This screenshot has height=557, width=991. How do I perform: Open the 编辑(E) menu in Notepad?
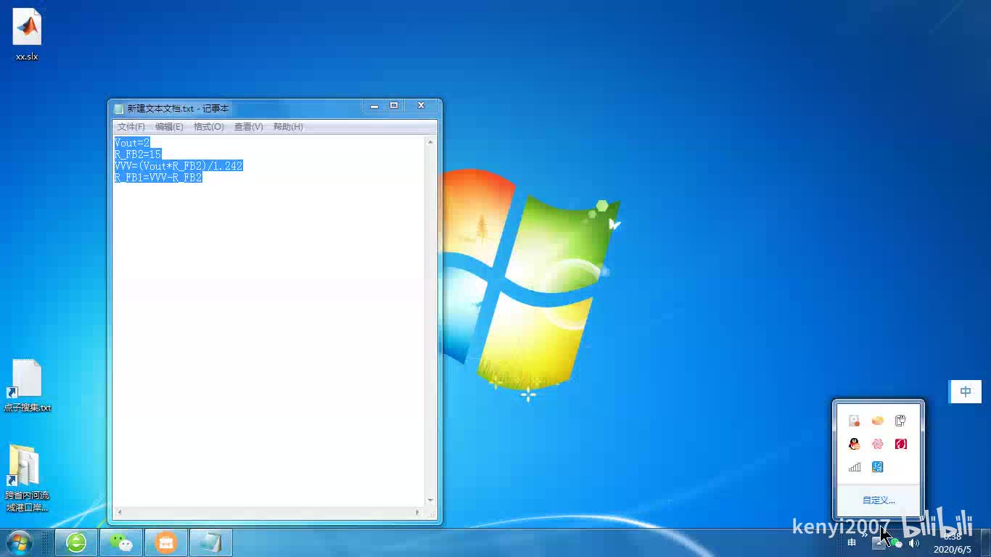tap(169, 127)
